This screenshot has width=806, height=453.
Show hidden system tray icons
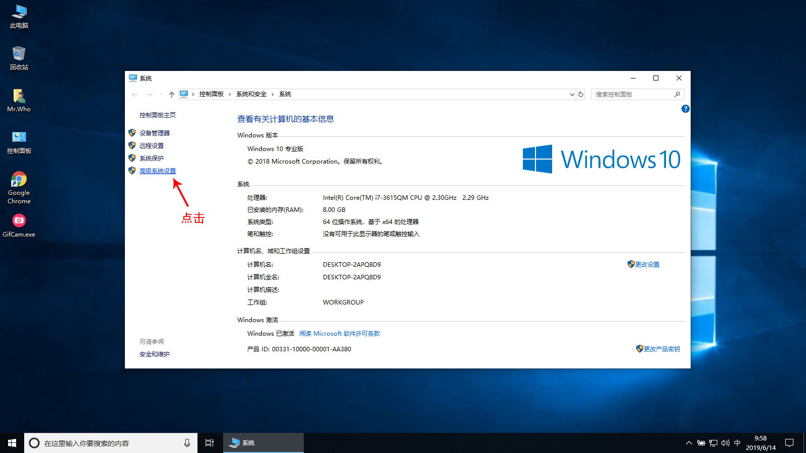point(689,443)
